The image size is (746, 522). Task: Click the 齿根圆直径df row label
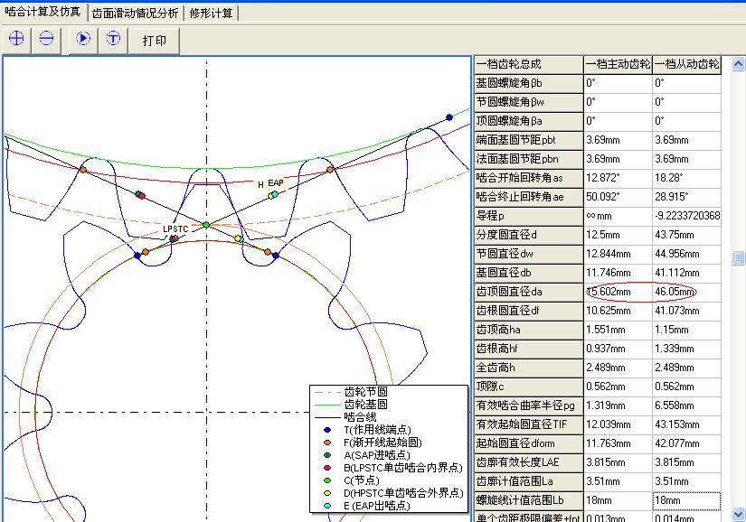pyautogui.click(x=529, y=311)
